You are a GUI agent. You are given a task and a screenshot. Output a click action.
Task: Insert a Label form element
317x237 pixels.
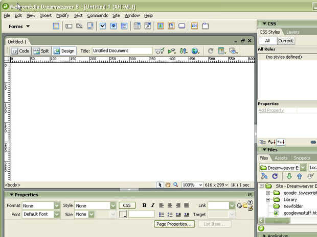pyautogui.click(x=194, y=26)
